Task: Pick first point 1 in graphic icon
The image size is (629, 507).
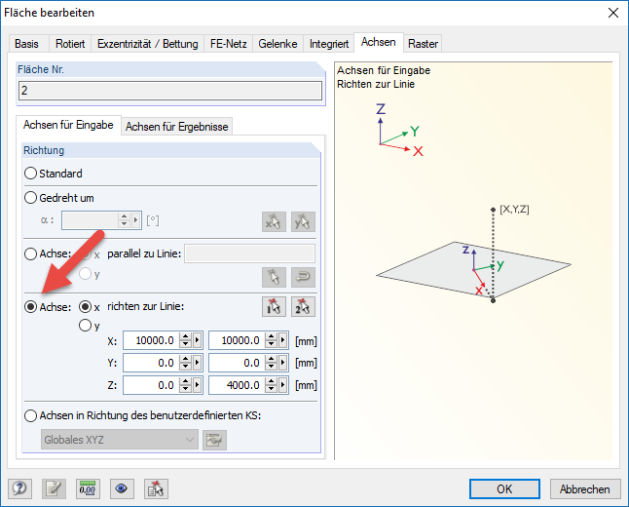Action: tap(274, 307)
